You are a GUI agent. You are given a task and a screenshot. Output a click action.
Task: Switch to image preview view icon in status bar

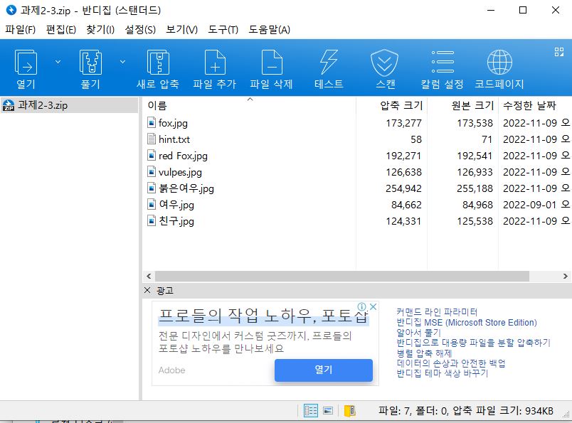point(328,411)
